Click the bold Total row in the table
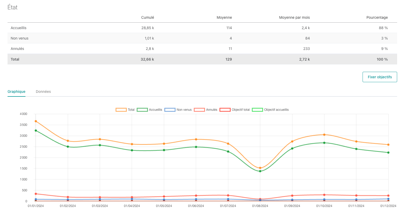This screenshot has width=407, height=214. [x=15, y=59]
